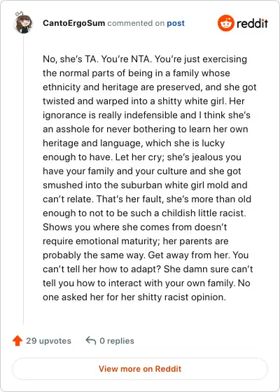Click the "0 replies" label

click(117, 341)
